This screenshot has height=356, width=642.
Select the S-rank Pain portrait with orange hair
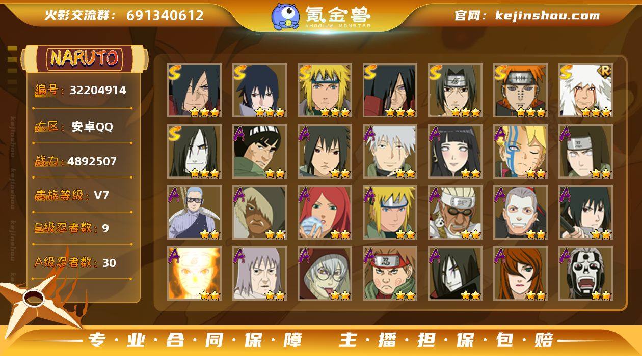pos(520,91)
